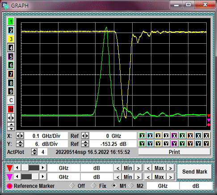Viewport: 217px width, 195px height.
Task: Click fourth white Y axis icon
Action: point(166,144)
